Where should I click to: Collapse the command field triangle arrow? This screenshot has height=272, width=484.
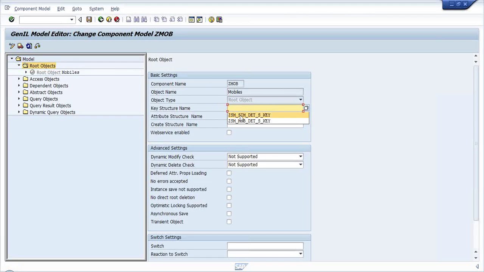click(80, 19)
